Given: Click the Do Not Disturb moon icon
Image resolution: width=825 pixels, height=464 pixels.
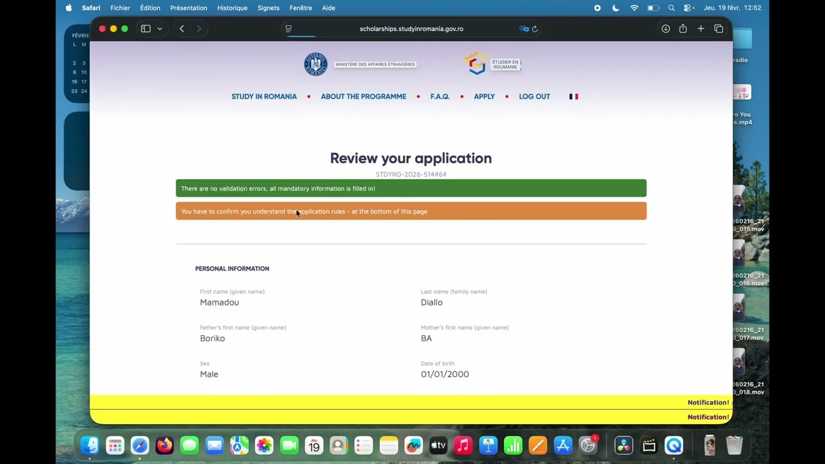Looking at the screenshot, I should [616, 8].
